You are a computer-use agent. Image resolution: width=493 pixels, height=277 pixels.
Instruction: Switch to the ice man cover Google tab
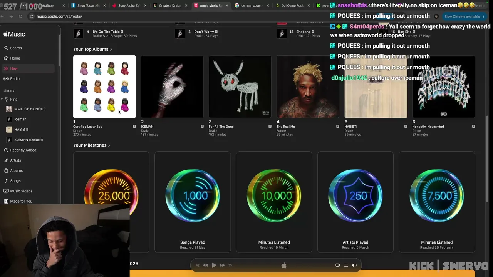pyautogui.click(x=251, y=5)
